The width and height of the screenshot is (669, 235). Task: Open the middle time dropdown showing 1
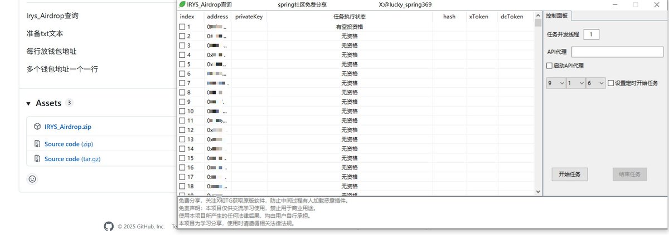tap(575, 83)
